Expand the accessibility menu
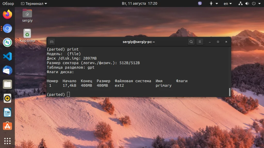This screenshot has width=264, height=148. click(x=213, y=4)
